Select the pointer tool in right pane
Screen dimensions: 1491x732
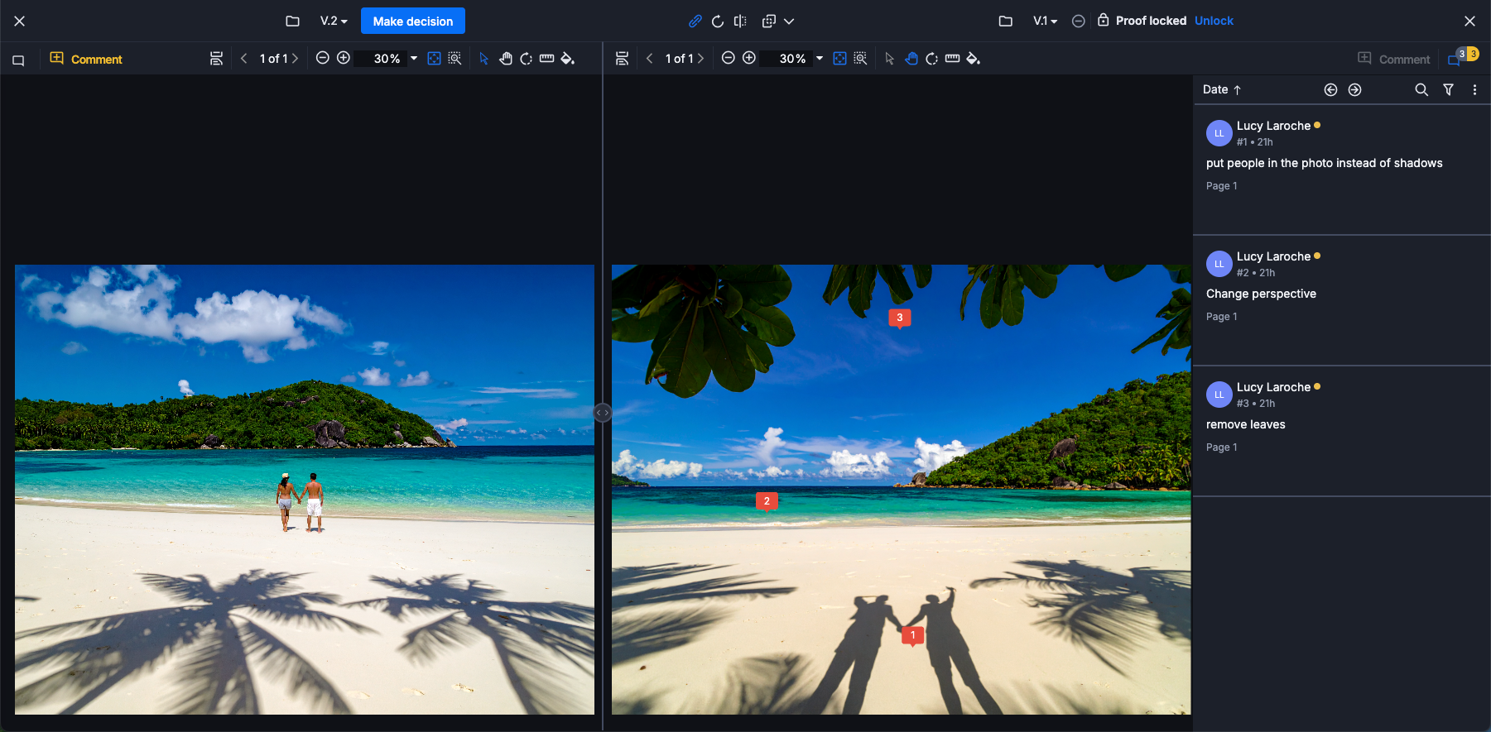(890, 59)
